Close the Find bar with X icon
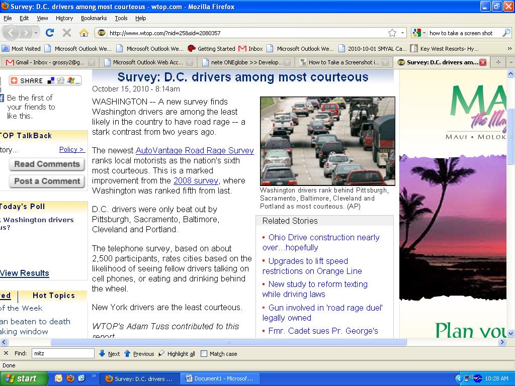 (6, 353)
